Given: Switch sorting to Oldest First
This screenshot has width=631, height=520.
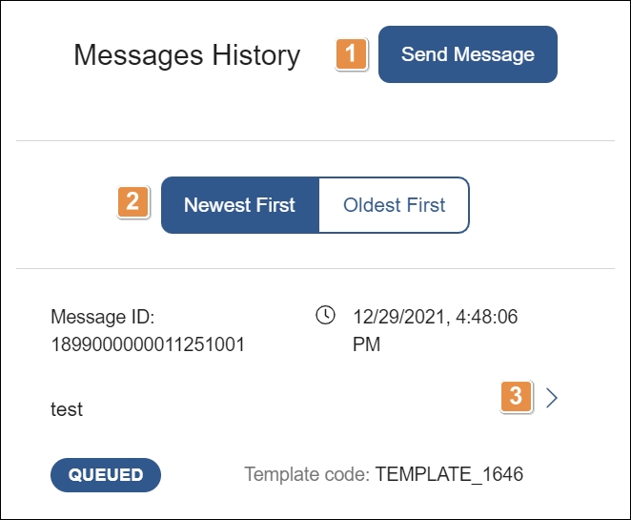Looking at the screenshot, I should (394, 205).
